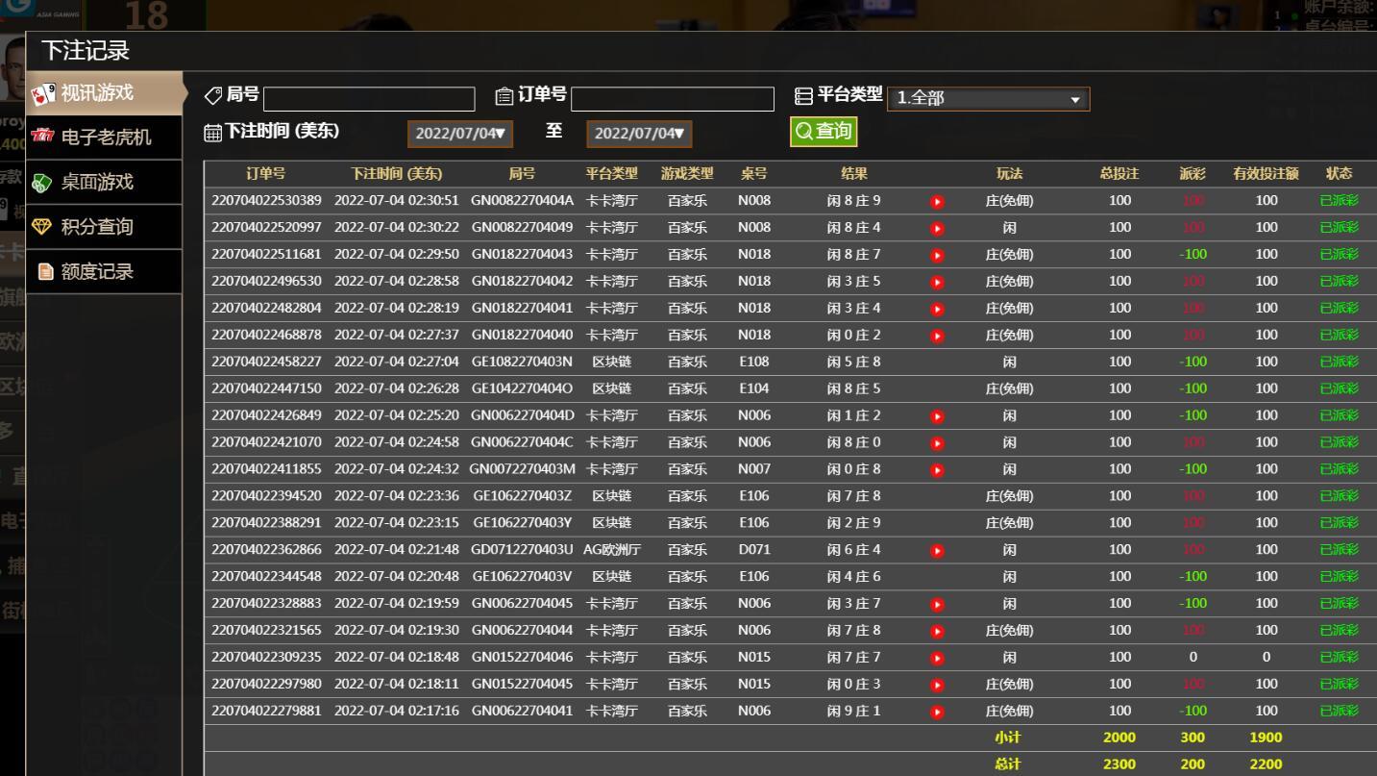The width and height of the screenshot is (1377, 776).
Task: Click the 游戏类型 column header
Action: click(687, 174)
